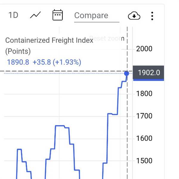Click the Compare input field
This screenshot has height=179, width=179.
point(96,16)
